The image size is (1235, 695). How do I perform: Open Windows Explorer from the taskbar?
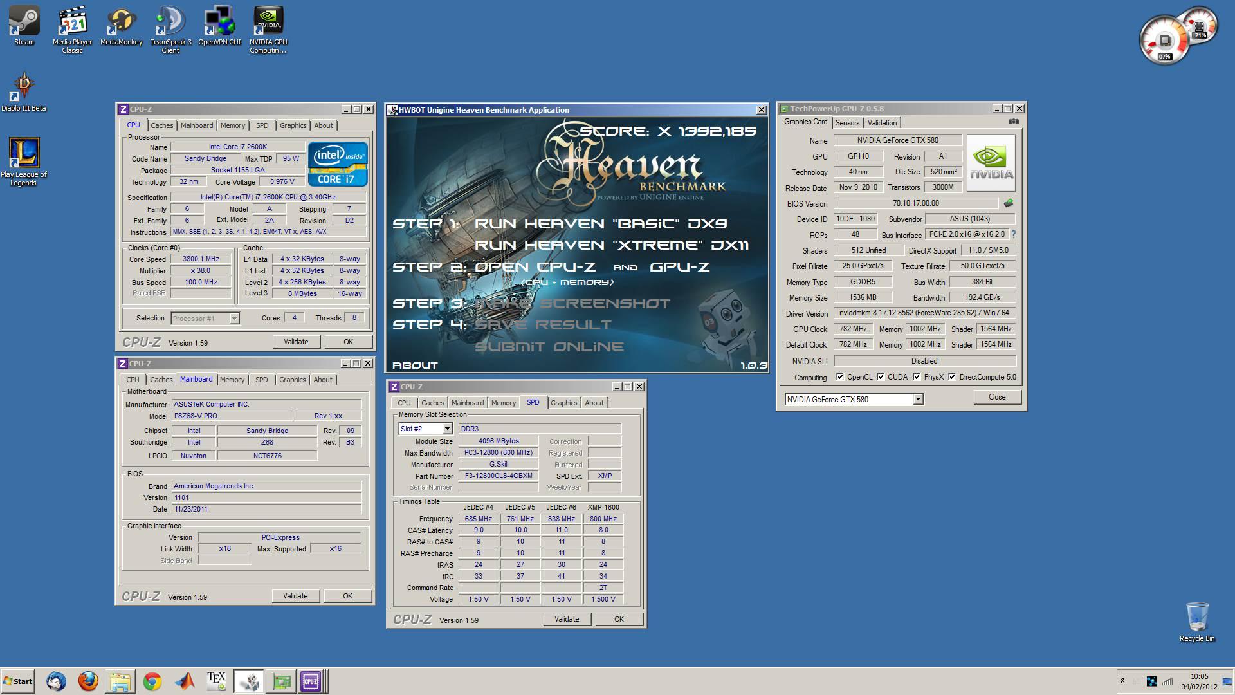pyautogui.click(x=120, y=681)
